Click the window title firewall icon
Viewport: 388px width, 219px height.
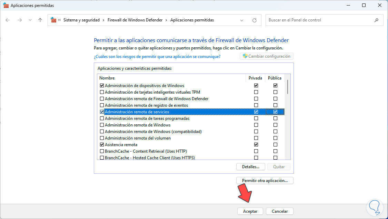[x=6, y=5]
